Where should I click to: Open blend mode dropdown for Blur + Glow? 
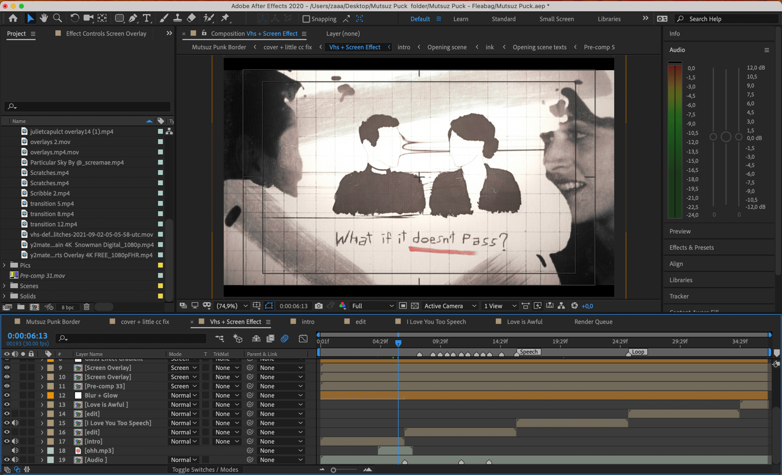(x=184, y=395)
